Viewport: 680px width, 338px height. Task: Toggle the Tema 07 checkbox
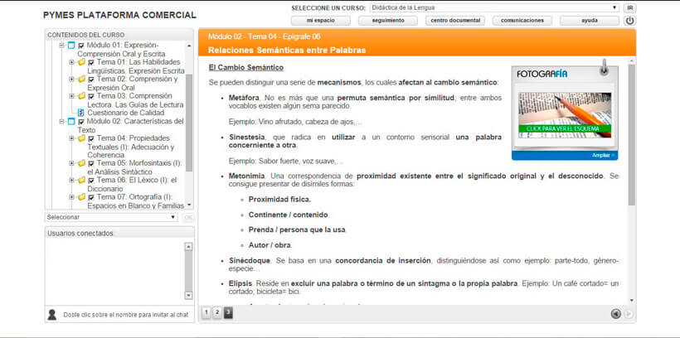[91, 198]
